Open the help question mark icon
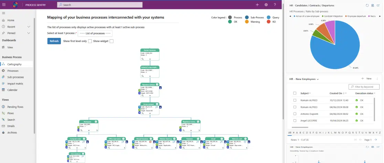The width and height of the screenshot is (384, 163). click(x=275, y=5)
